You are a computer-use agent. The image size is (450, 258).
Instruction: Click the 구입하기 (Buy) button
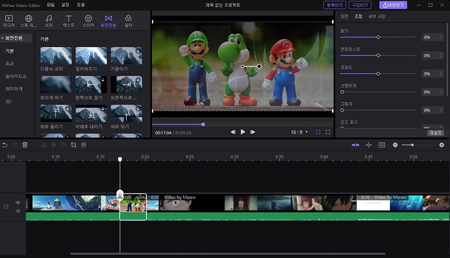pos(360,5)
